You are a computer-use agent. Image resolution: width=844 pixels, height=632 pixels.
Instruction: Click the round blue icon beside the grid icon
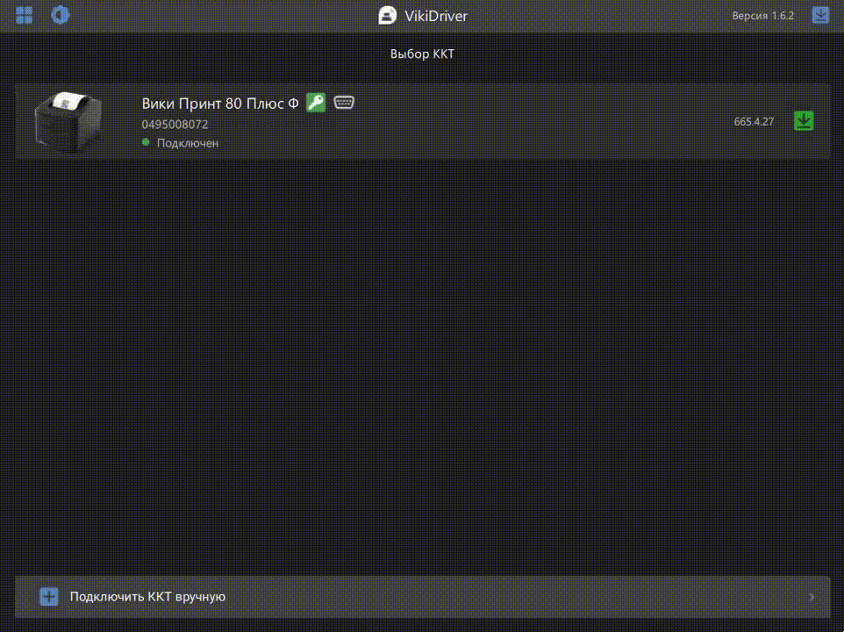click(x=60, y=15)
